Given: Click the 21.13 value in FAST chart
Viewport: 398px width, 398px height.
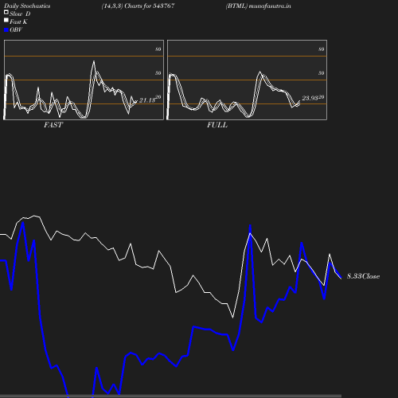Looking at the screenshot, I should pyautogui.click(x=147, y=100).
